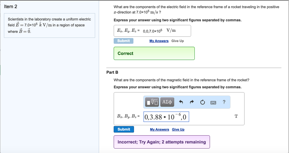Click the Incorrect; Try Again message box
This screenshot has height=153, width=289.
(x=162, y=142)
